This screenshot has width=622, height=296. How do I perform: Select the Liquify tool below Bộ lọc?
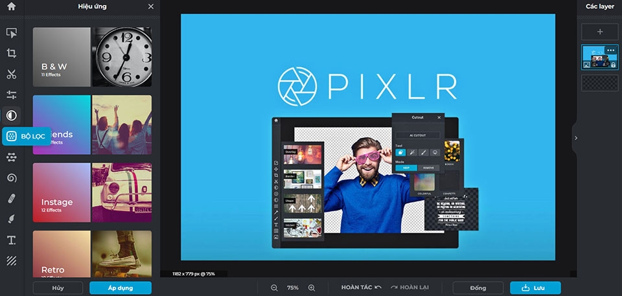coord(12,157)
